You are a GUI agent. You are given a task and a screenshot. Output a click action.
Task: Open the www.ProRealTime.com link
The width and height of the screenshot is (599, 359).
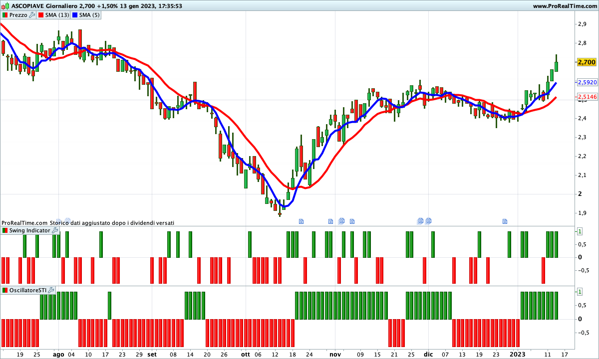[565, 6]
